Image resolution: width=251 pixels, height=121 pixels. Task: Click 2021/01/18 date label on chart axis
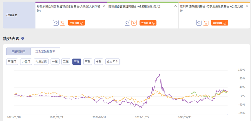pyautogui.click(x=14, y=117)
